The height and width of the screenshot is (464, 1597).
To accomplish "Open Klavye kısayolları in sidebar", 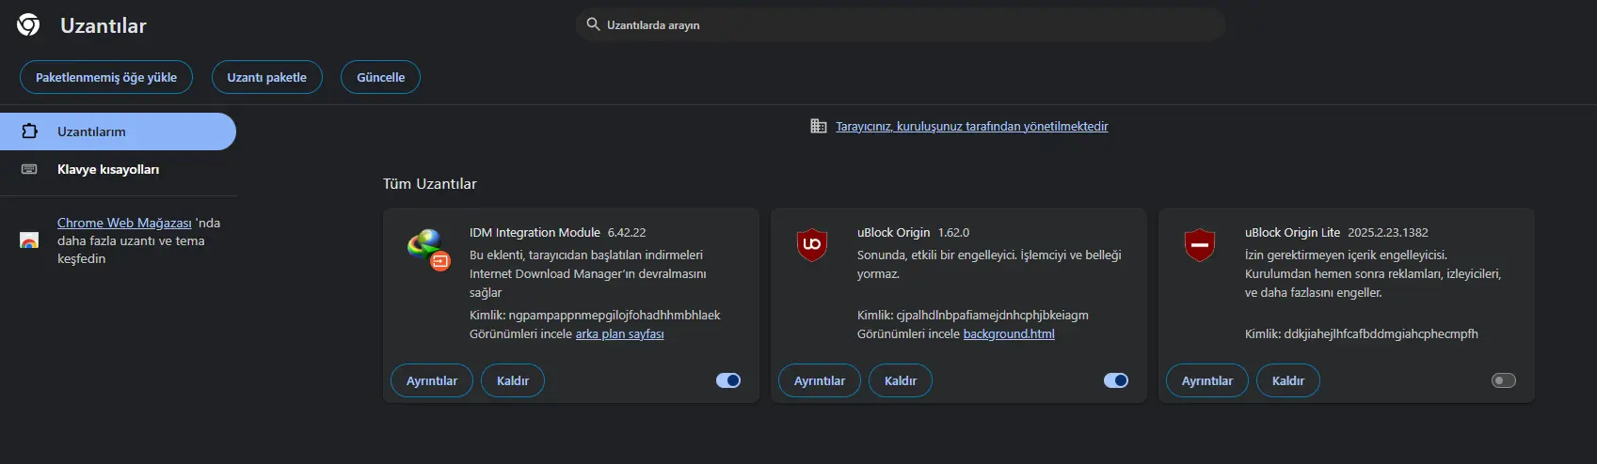I will (118, 169).
